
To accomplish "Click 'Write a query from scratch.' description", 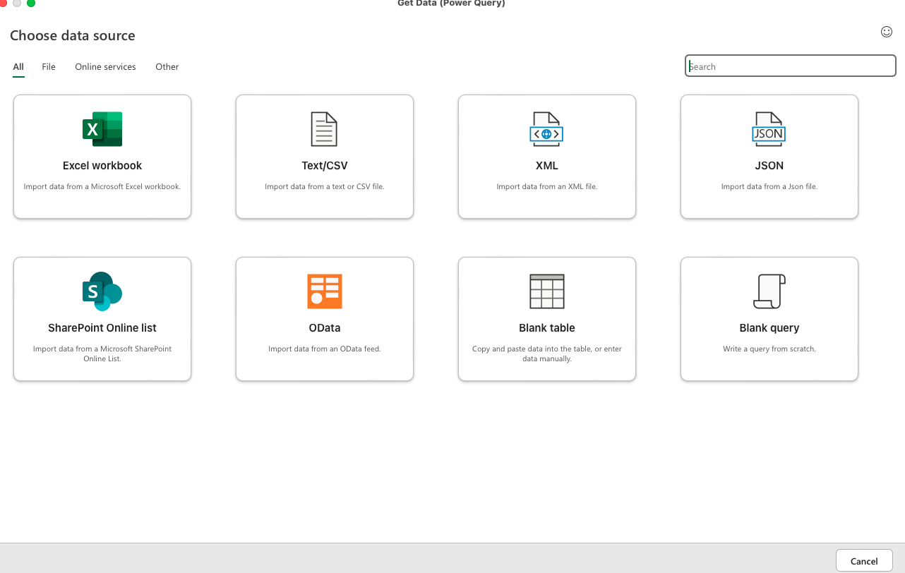I will [x=769, y=349].
